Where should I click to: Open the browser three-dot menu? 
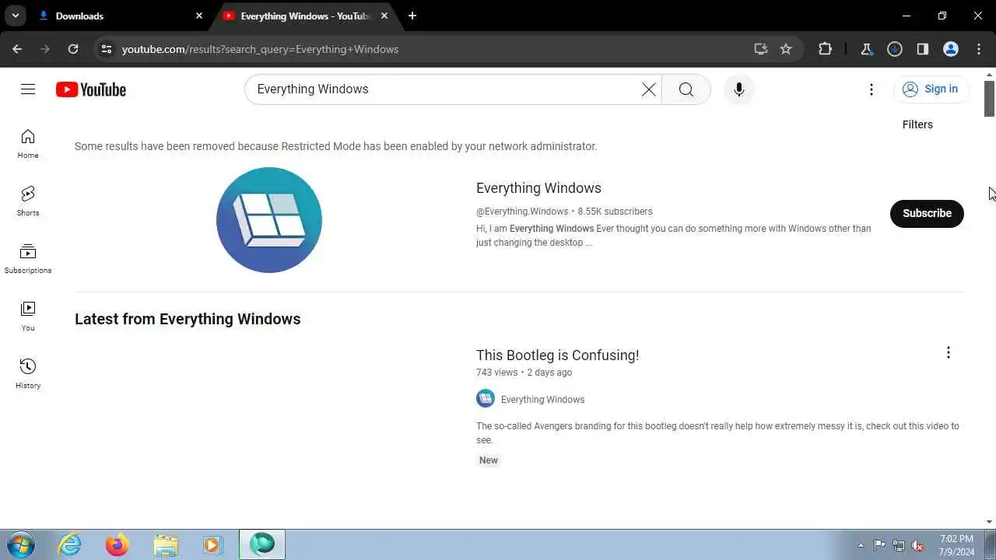coord(979,49)
